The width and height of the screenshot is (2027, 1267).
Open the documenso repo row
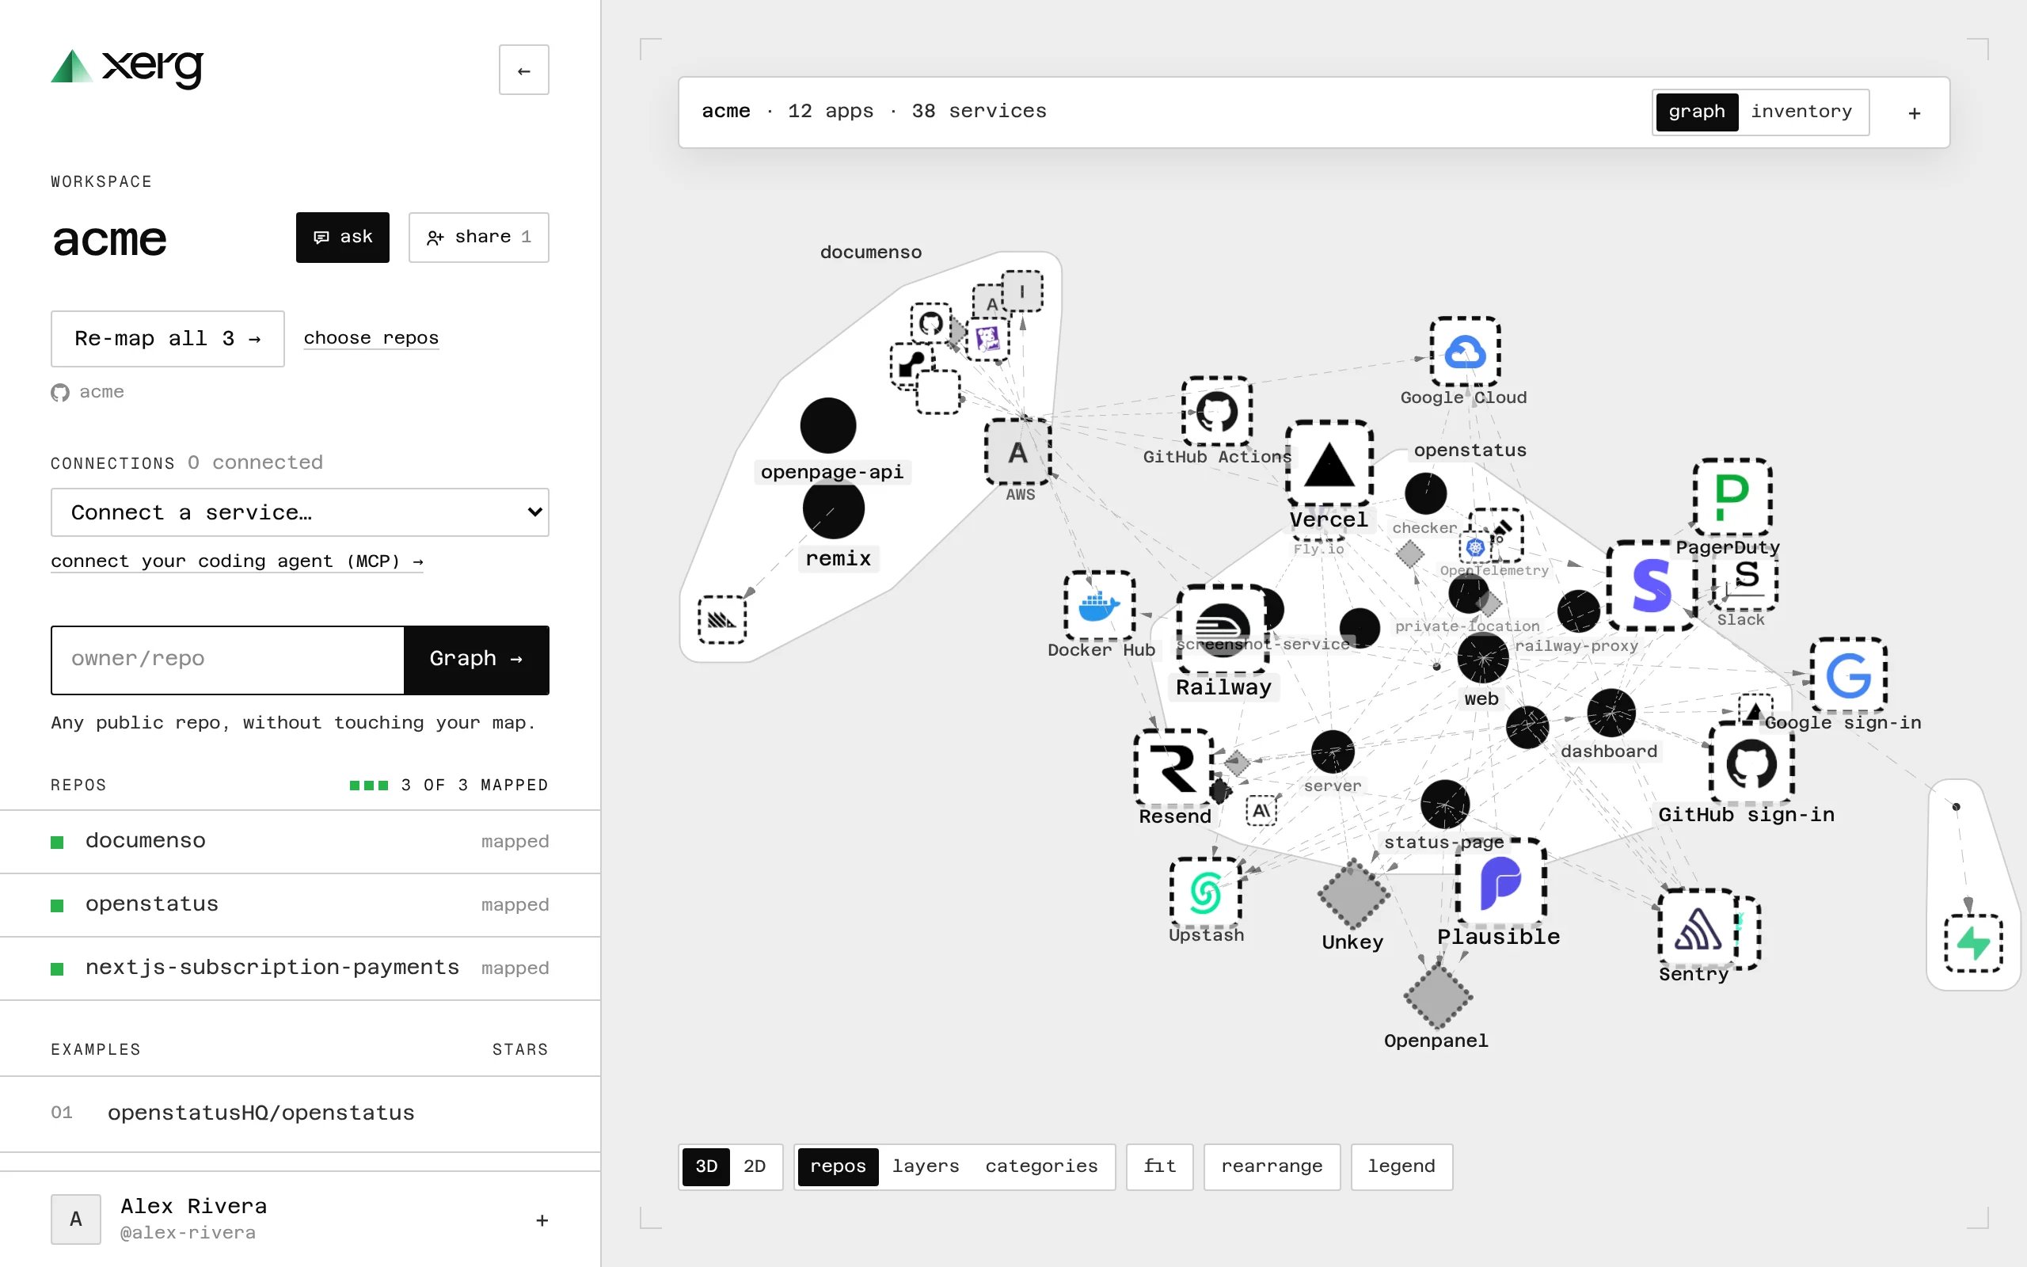tap(300, 841)
